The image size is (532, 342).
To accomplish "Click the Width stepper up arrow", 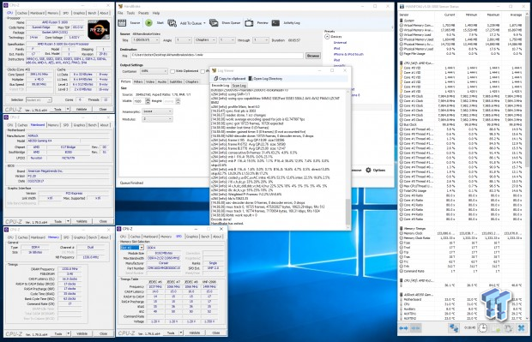I will click(x=148, y=99).
